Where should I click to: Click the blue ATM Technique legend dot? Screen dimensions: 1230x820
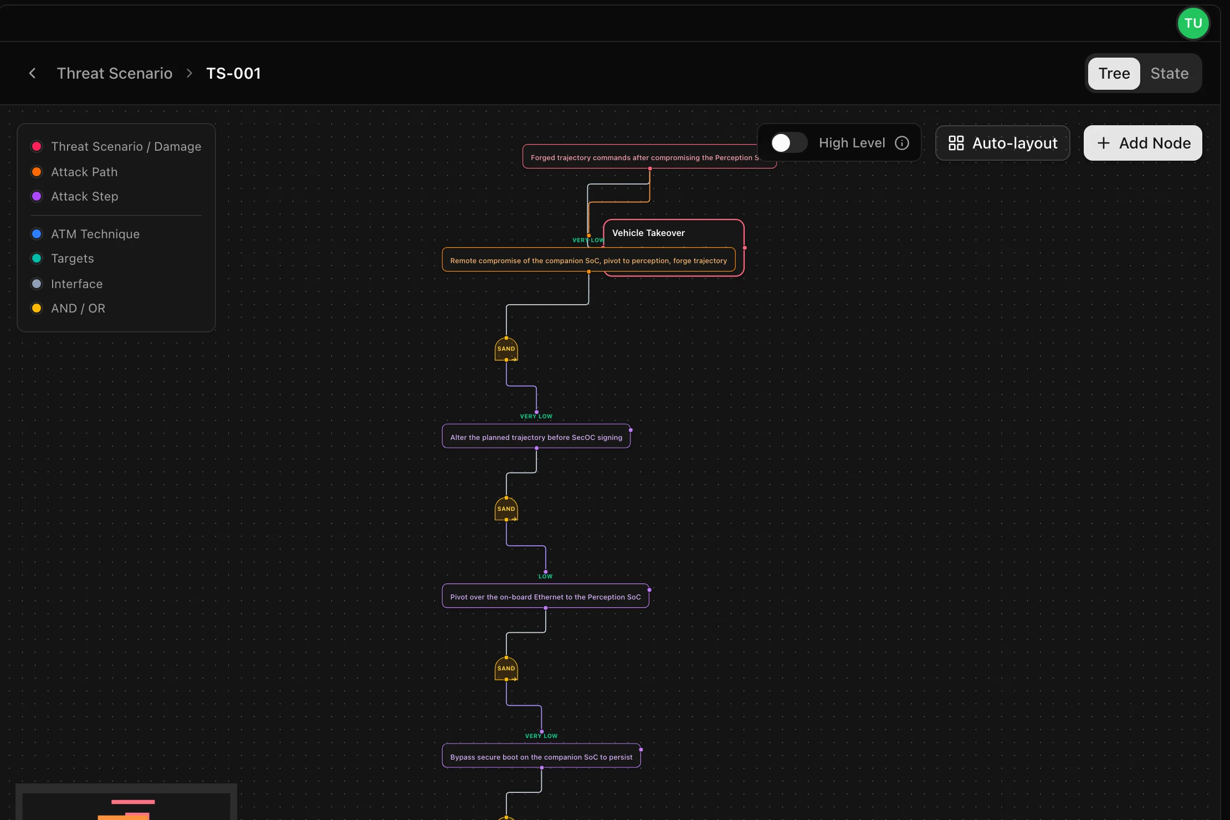tap(37, 234)
